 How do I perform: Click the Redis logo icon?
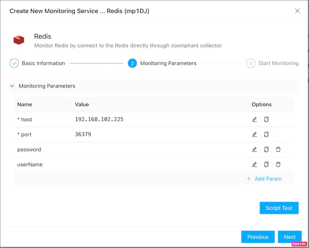tap(19, 40)
